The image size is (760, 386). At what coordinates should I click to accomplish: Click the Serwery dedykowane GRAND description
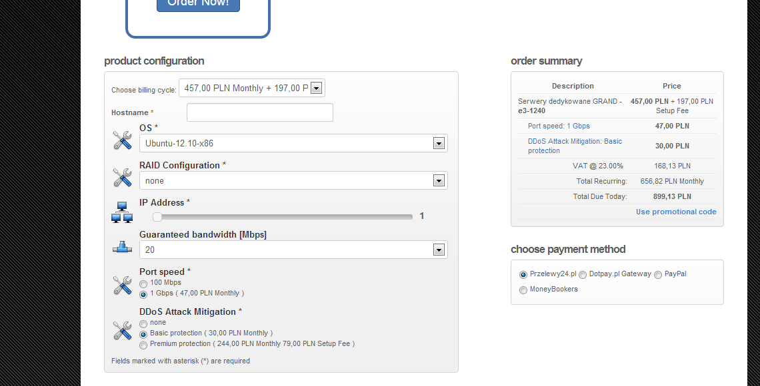click(x=570, y=106)
